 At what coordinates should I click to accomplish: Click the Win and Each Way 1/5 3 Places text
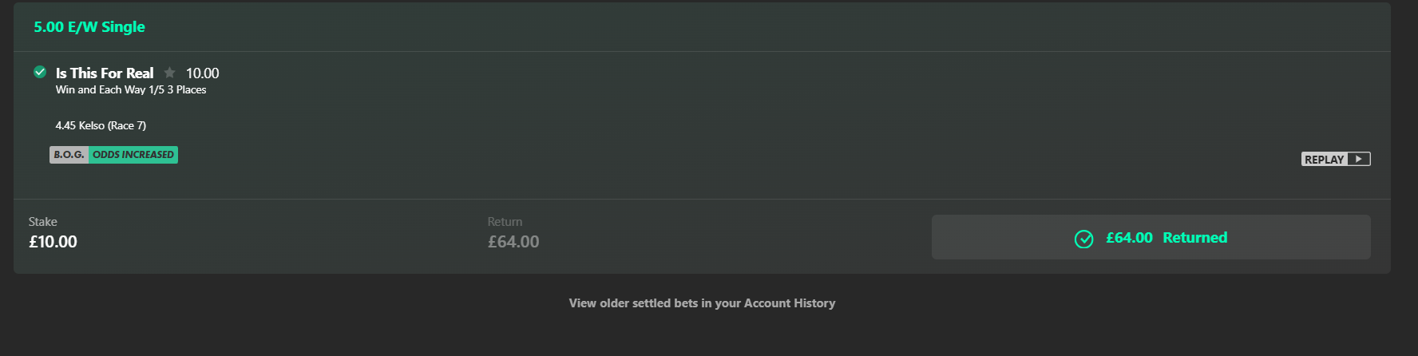click(x=131, y=90)
